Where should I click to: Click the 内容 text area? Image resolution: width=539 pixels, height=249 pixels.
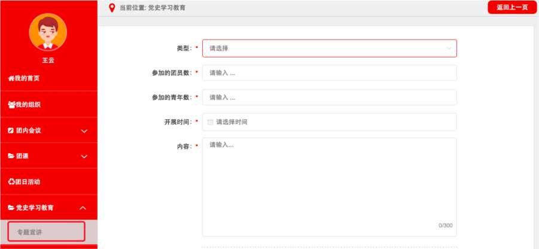pyautogui.click(x=329, y=187)
